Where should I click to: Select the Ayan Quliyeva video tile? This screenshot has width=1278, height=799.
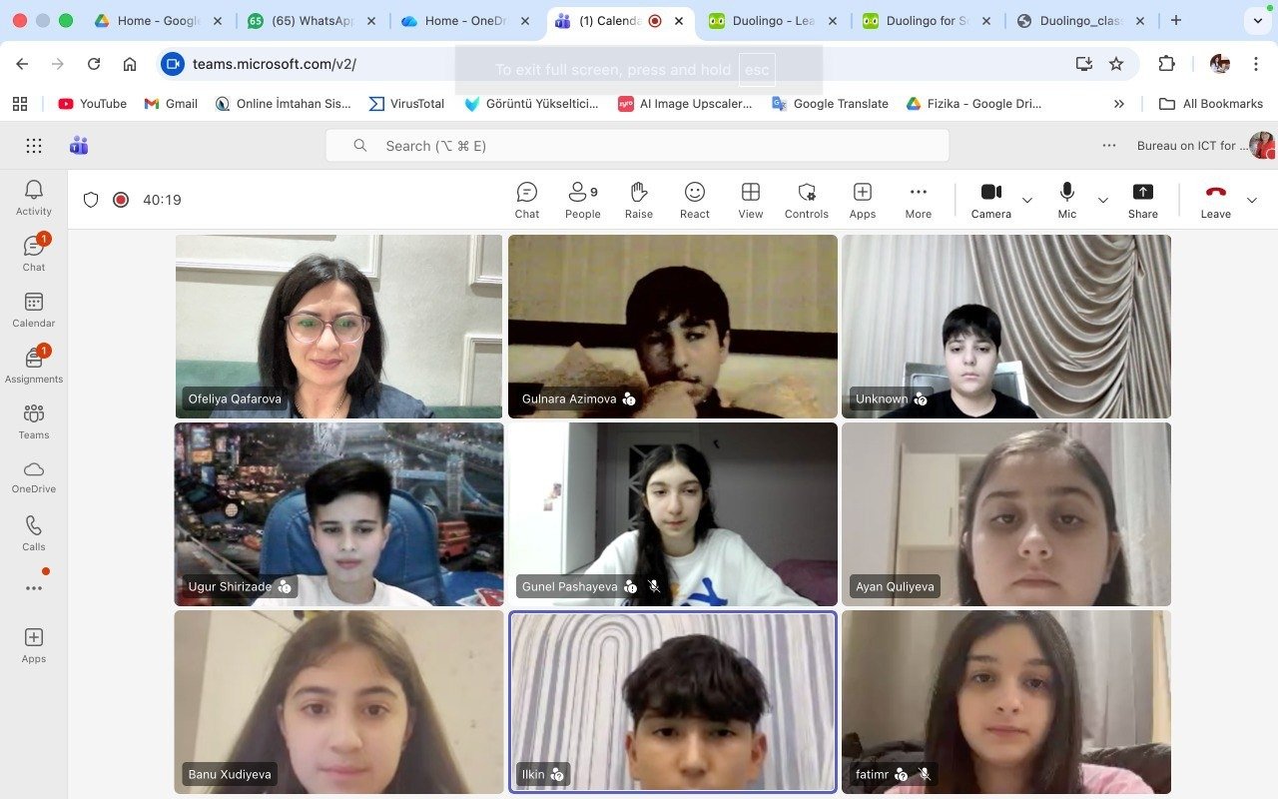click(1006, 514)
